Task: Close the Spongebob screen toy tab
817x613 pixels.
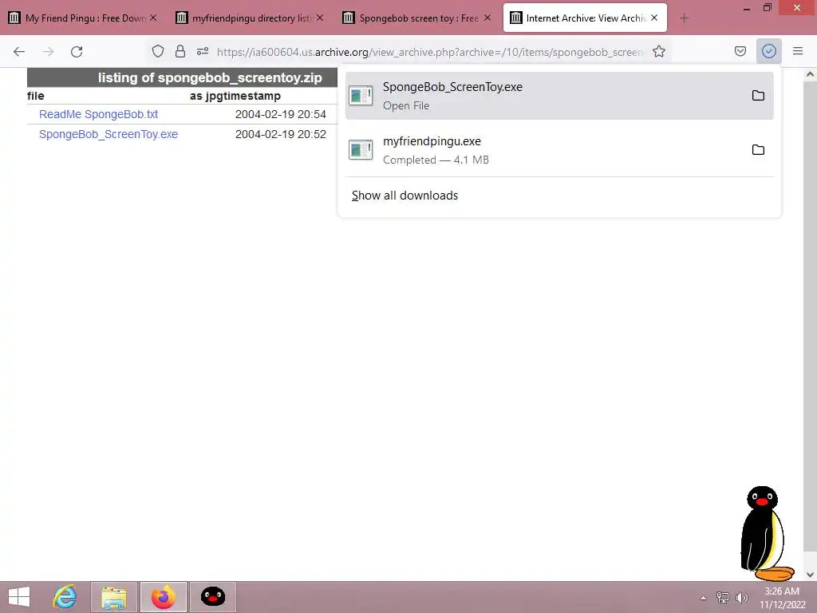Action: pos(487,18)
